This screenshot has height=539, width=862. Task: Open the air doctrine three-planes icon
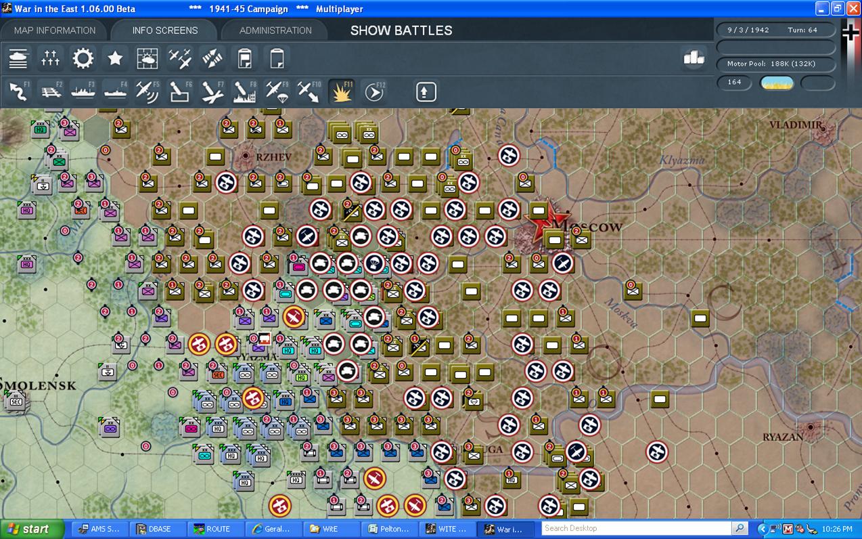coord(180,58)
